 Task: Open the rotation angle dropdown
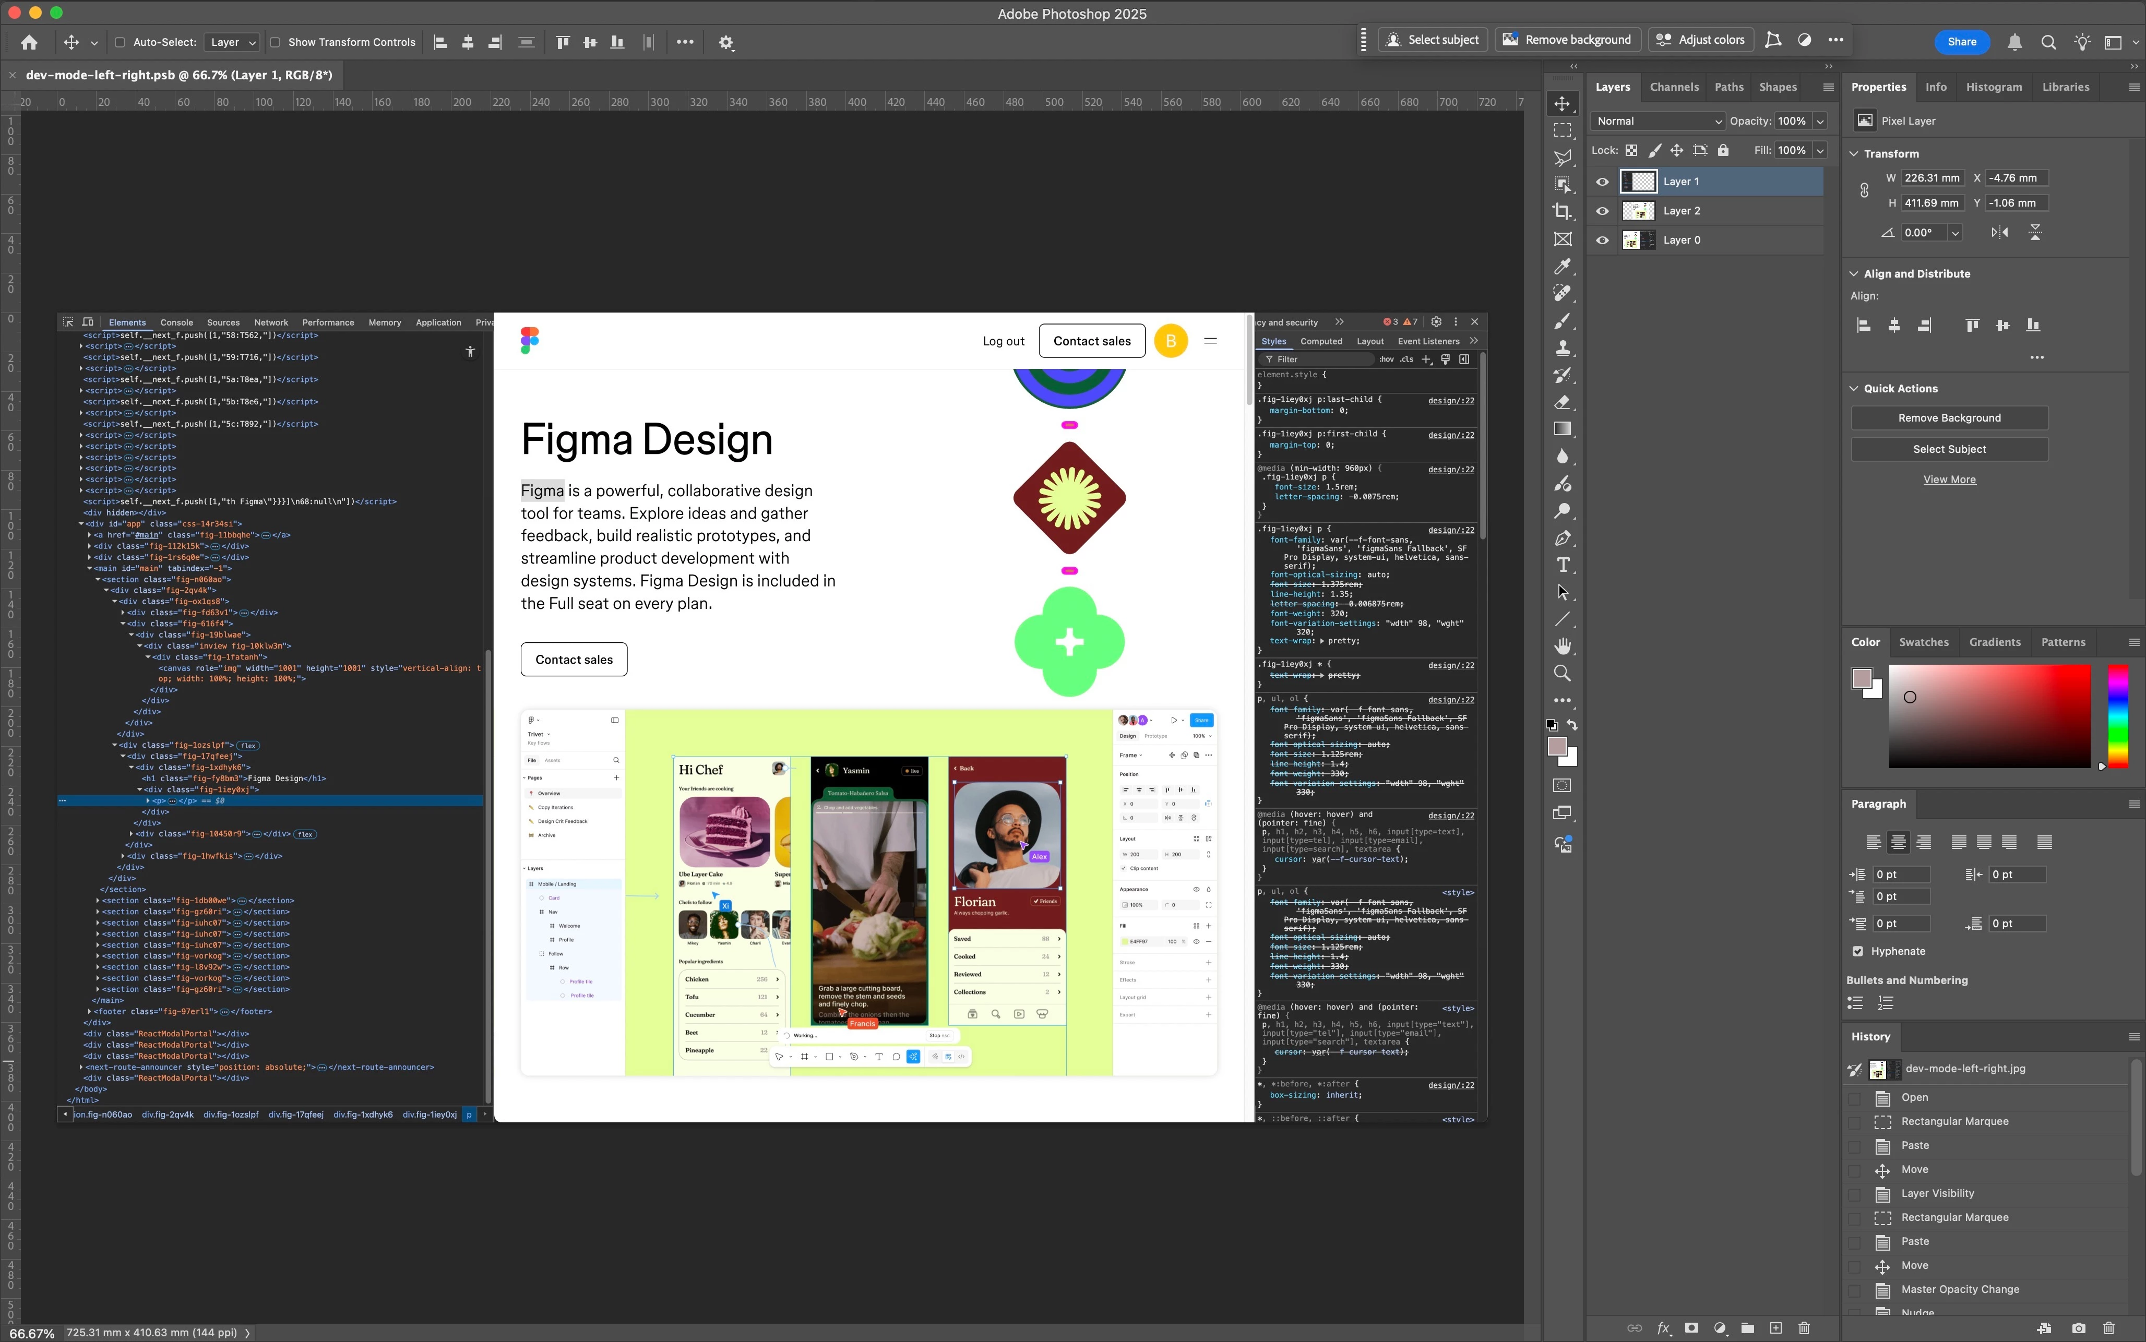coord(1954,233)
